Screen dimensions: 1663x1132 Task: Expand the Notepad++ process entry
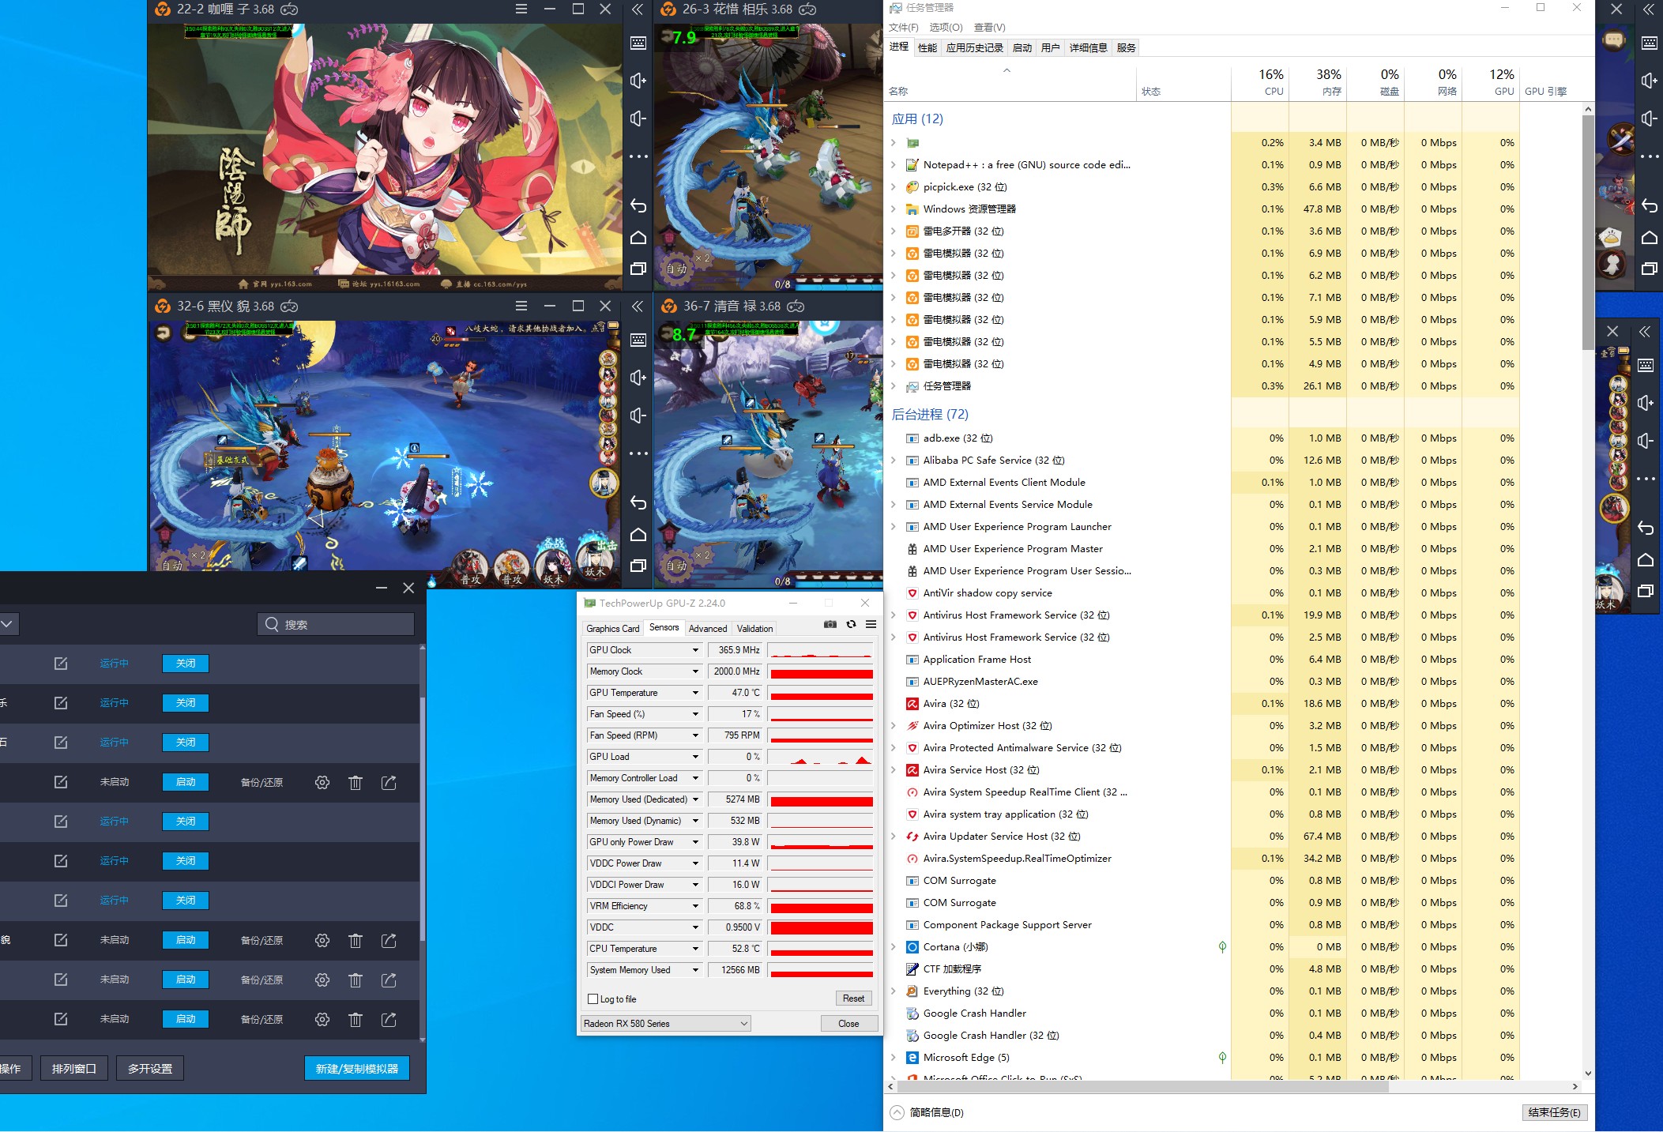894,165
